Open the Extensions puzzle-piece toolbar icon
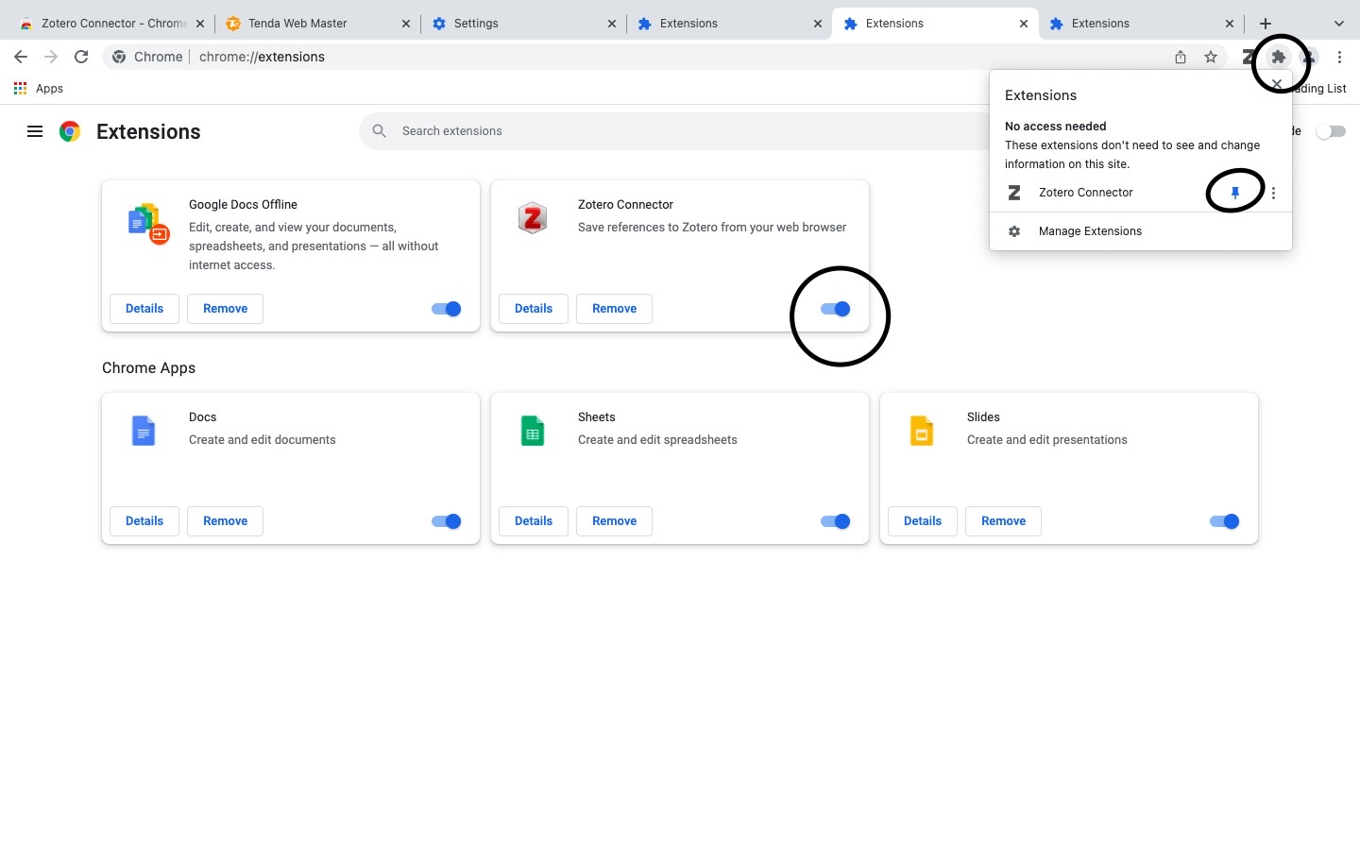Image resolution: width=1360 pixels, height=850 pixels. pyautogui.click(x=1279, y=57)
